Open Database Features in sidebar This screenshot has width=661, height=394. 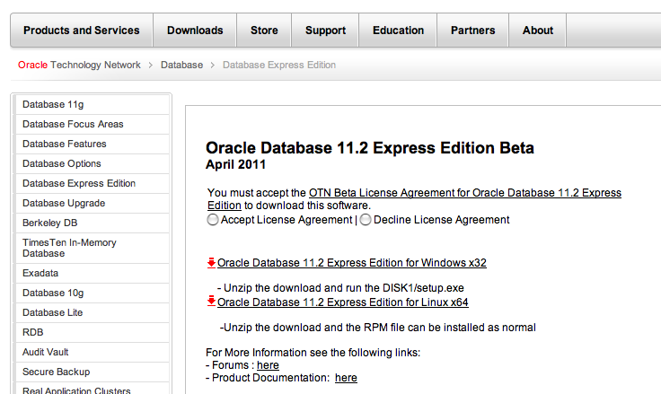point(93,144)
